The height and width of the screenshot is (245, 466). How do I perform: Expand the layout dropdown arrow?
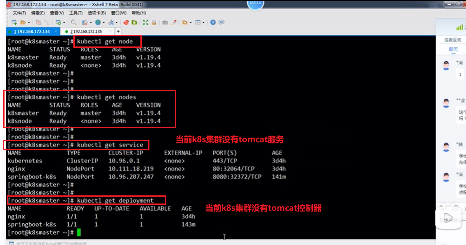(x=204, y=22)
